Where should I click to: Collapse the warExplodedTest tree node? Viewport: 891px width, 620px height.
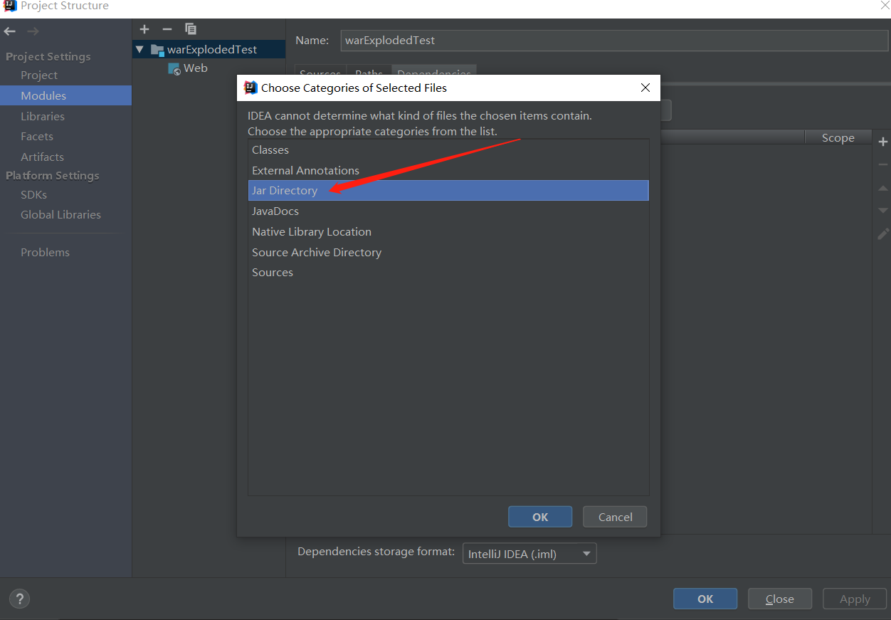pos(139,50)
